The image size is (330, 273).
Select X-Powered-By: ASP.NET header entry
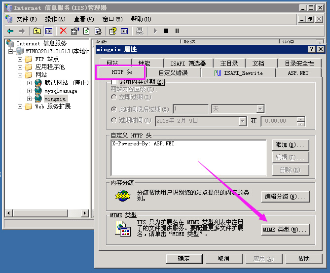[143, 144]
